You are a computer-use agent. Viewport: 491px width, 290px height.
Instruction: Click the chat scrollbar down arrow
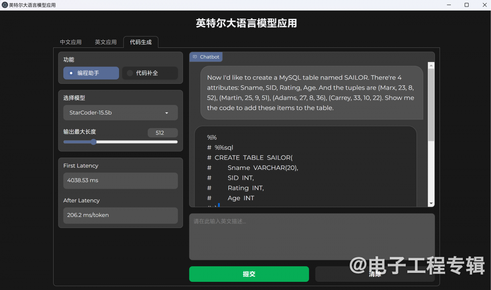(431, 203)
